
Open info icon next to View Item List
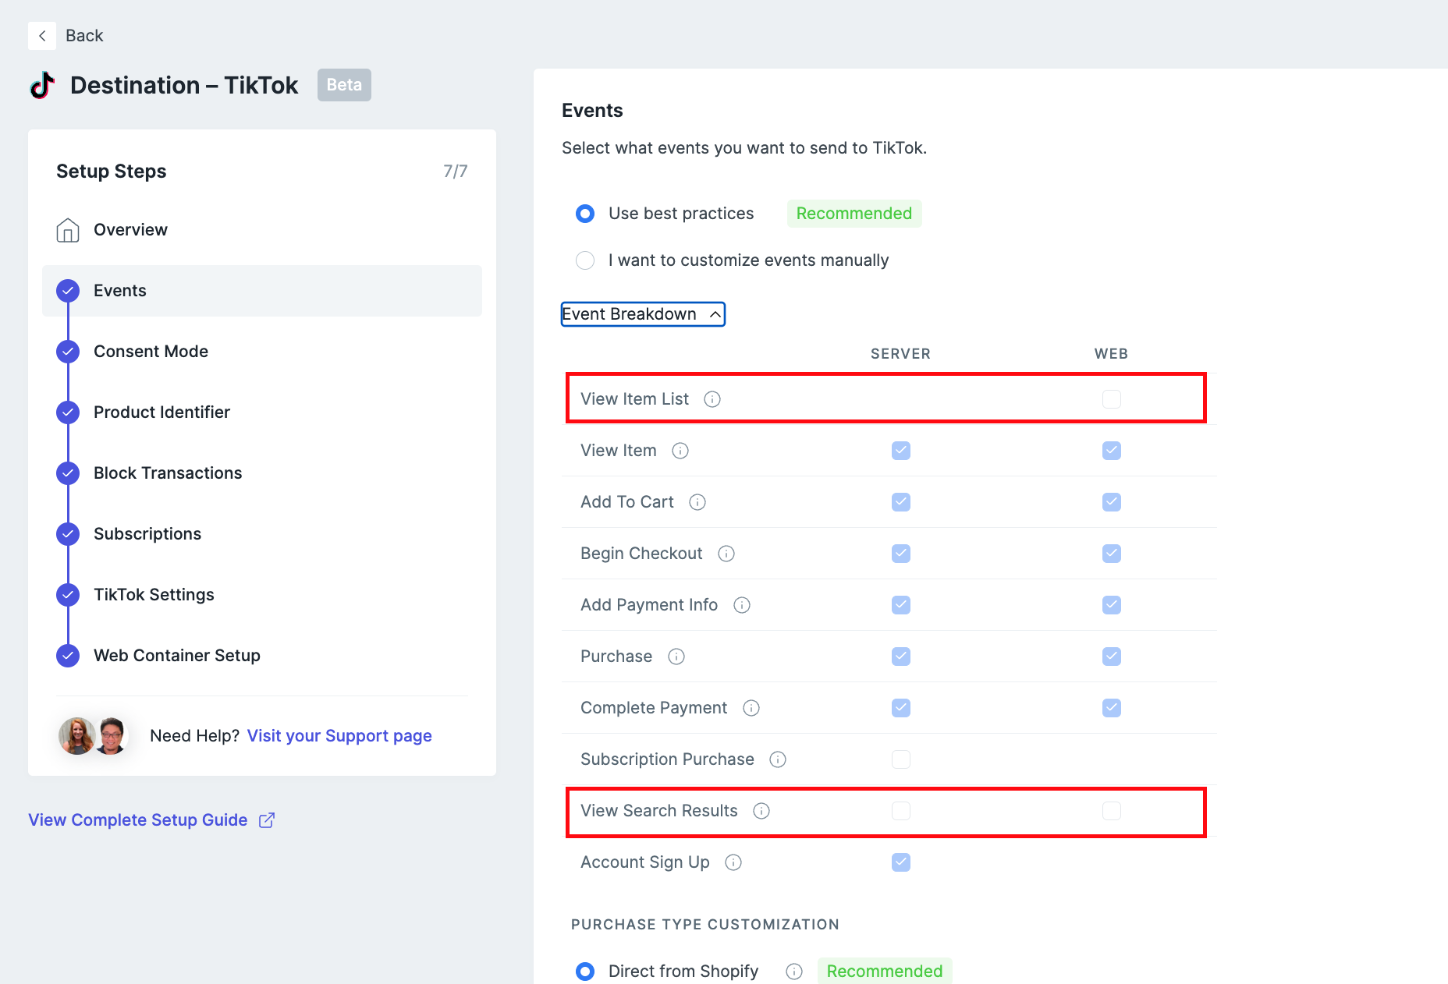coord(712,399)
